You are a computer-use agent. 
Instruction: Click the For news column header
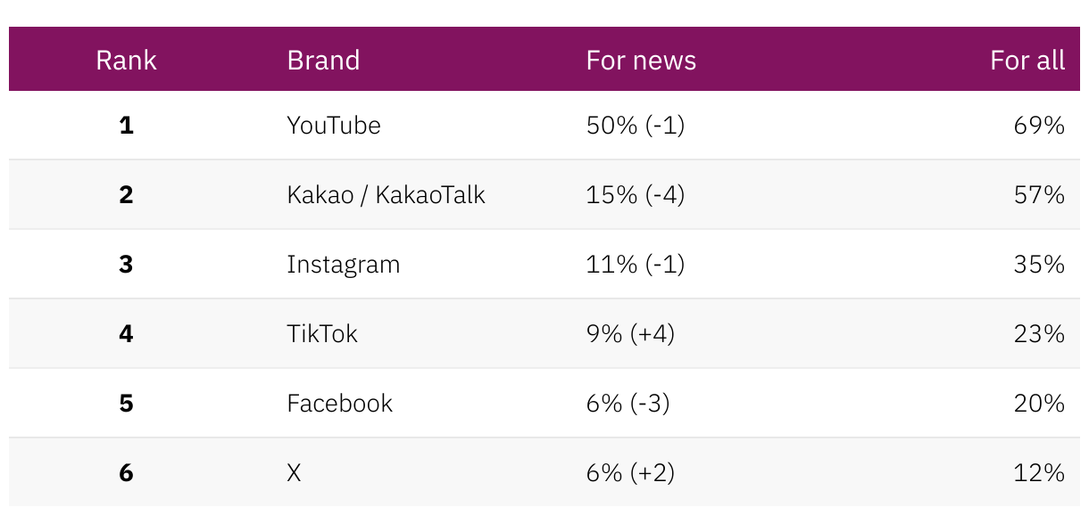tap(641, 60)
